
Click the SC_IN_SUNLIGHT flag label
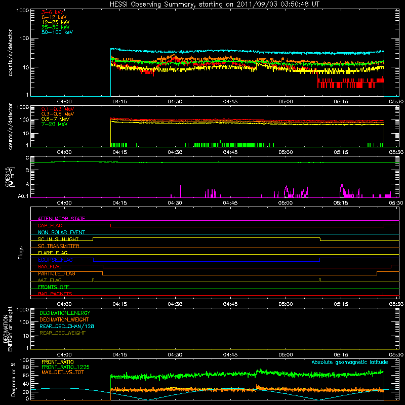point(58,239)
